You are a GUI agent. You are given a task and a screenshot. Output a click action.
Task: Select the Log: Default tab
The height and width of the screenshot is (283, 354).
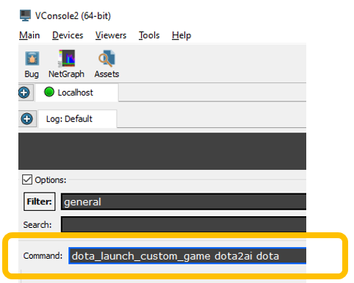(77, 119)
